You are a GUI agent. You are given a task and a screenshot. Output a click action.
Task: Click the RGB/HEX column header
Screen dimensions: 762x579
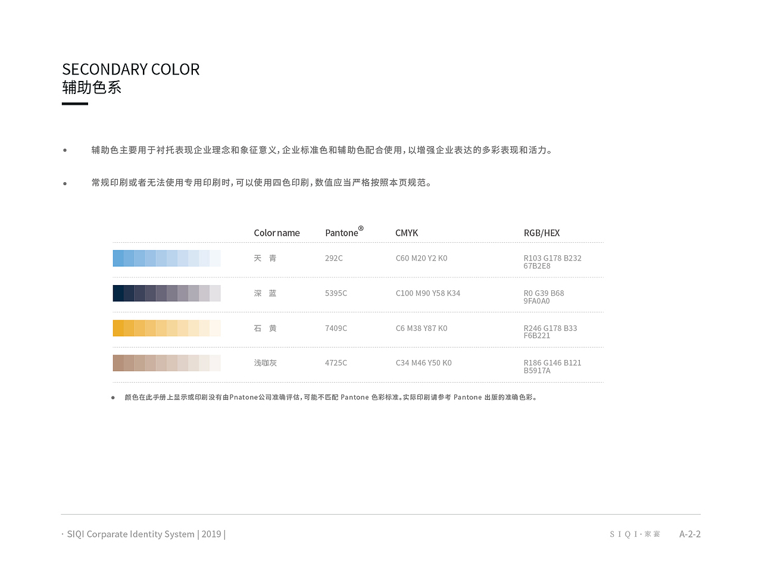point(542,233)
